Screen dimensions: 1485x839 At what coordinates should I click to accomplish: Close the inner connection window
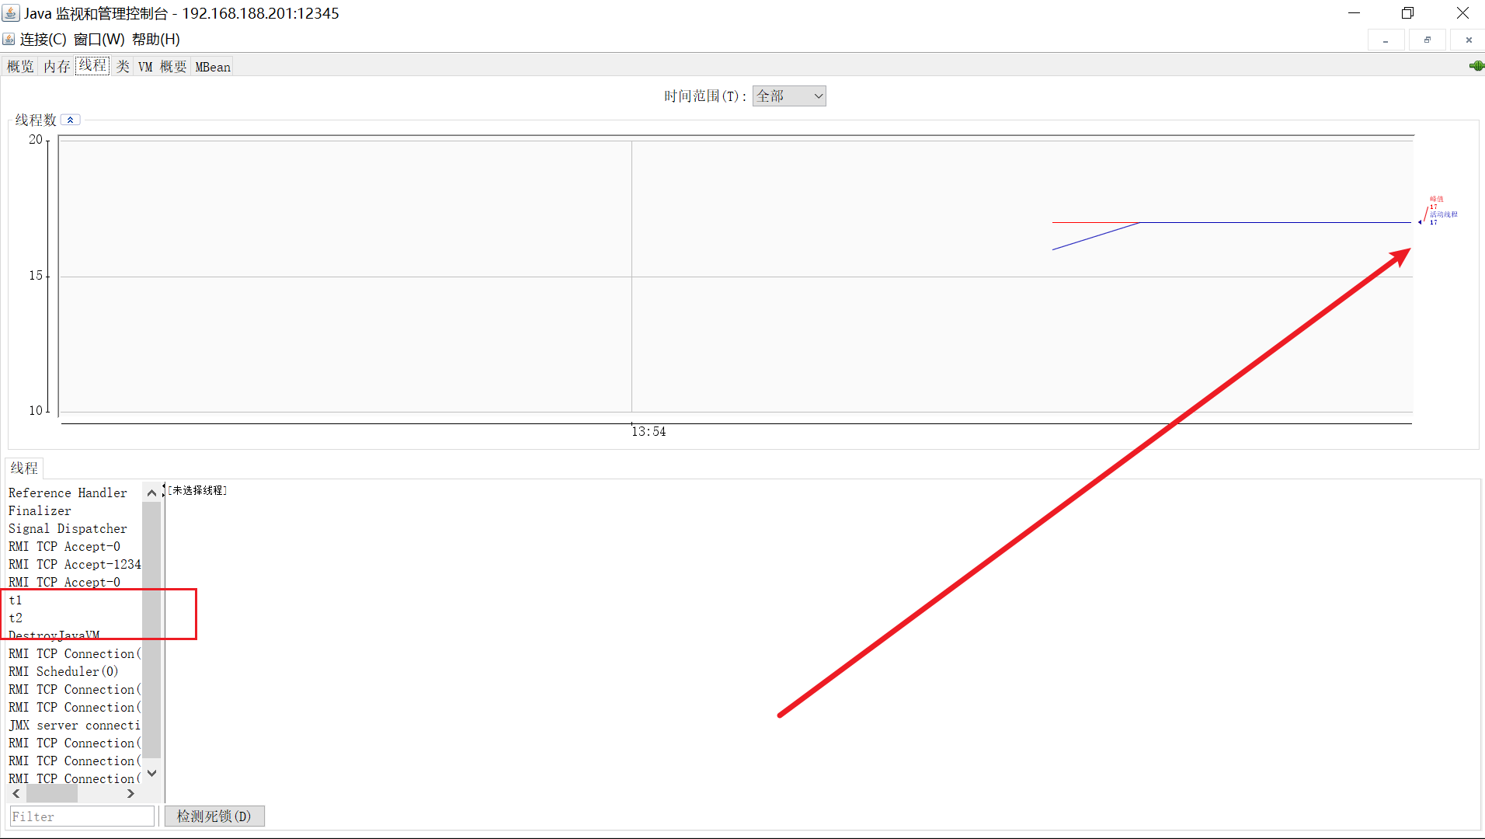click(1468, 40)
